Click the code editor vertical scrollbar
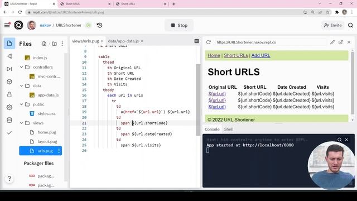 [198, 100]
